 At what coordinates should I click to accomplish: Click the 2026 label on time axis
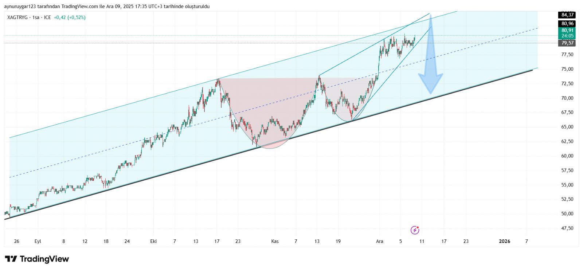(504, 241)
